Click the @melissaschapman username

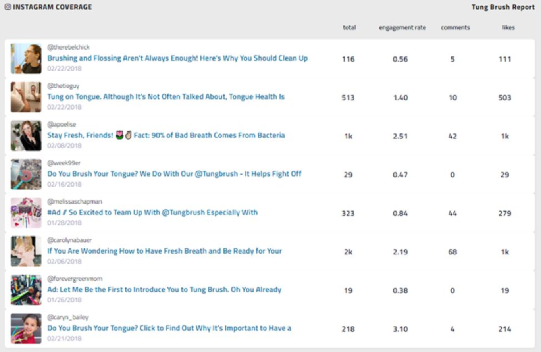click(75, 201)
